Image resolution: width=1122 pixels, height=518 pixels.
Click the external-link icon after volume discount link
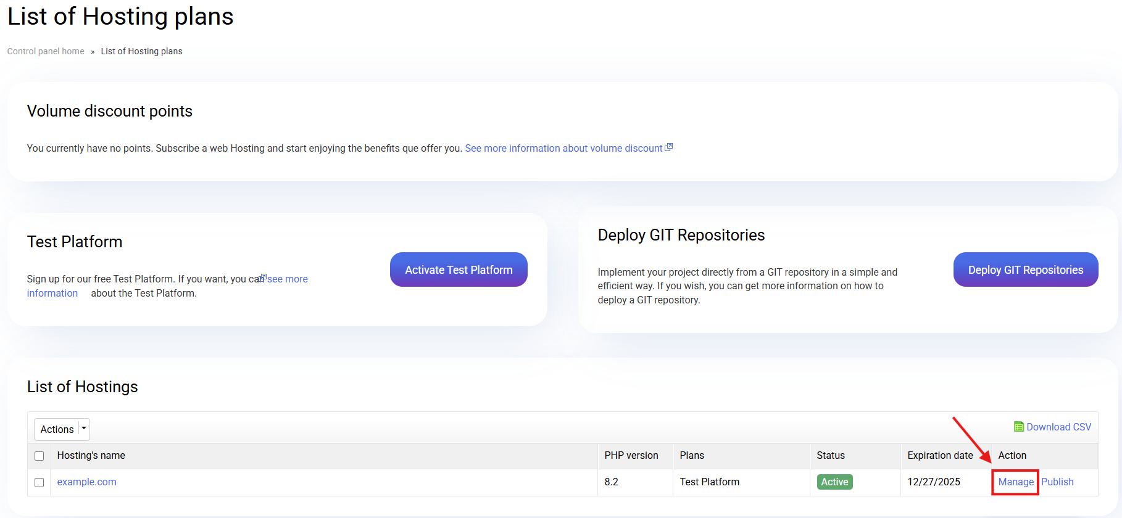click(x=668, y=147)
